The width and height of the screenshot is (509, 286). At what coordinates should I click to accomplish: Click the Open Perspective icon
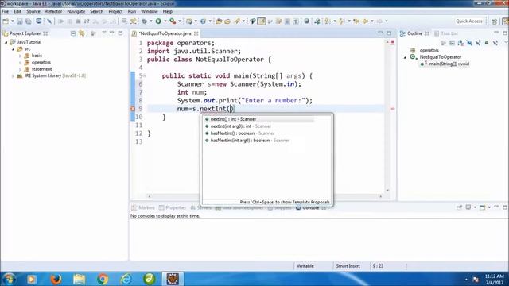(x=494, y=21)
